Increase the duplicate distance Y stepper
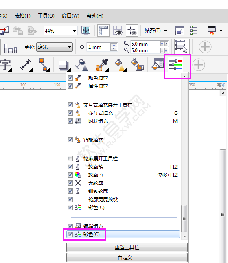This screenshot has width=228, height=263. tap(166, 50)
